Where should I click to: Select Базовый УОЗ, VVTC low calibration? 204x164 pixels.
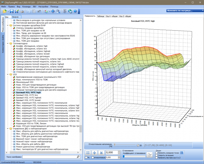pos(27,95)
